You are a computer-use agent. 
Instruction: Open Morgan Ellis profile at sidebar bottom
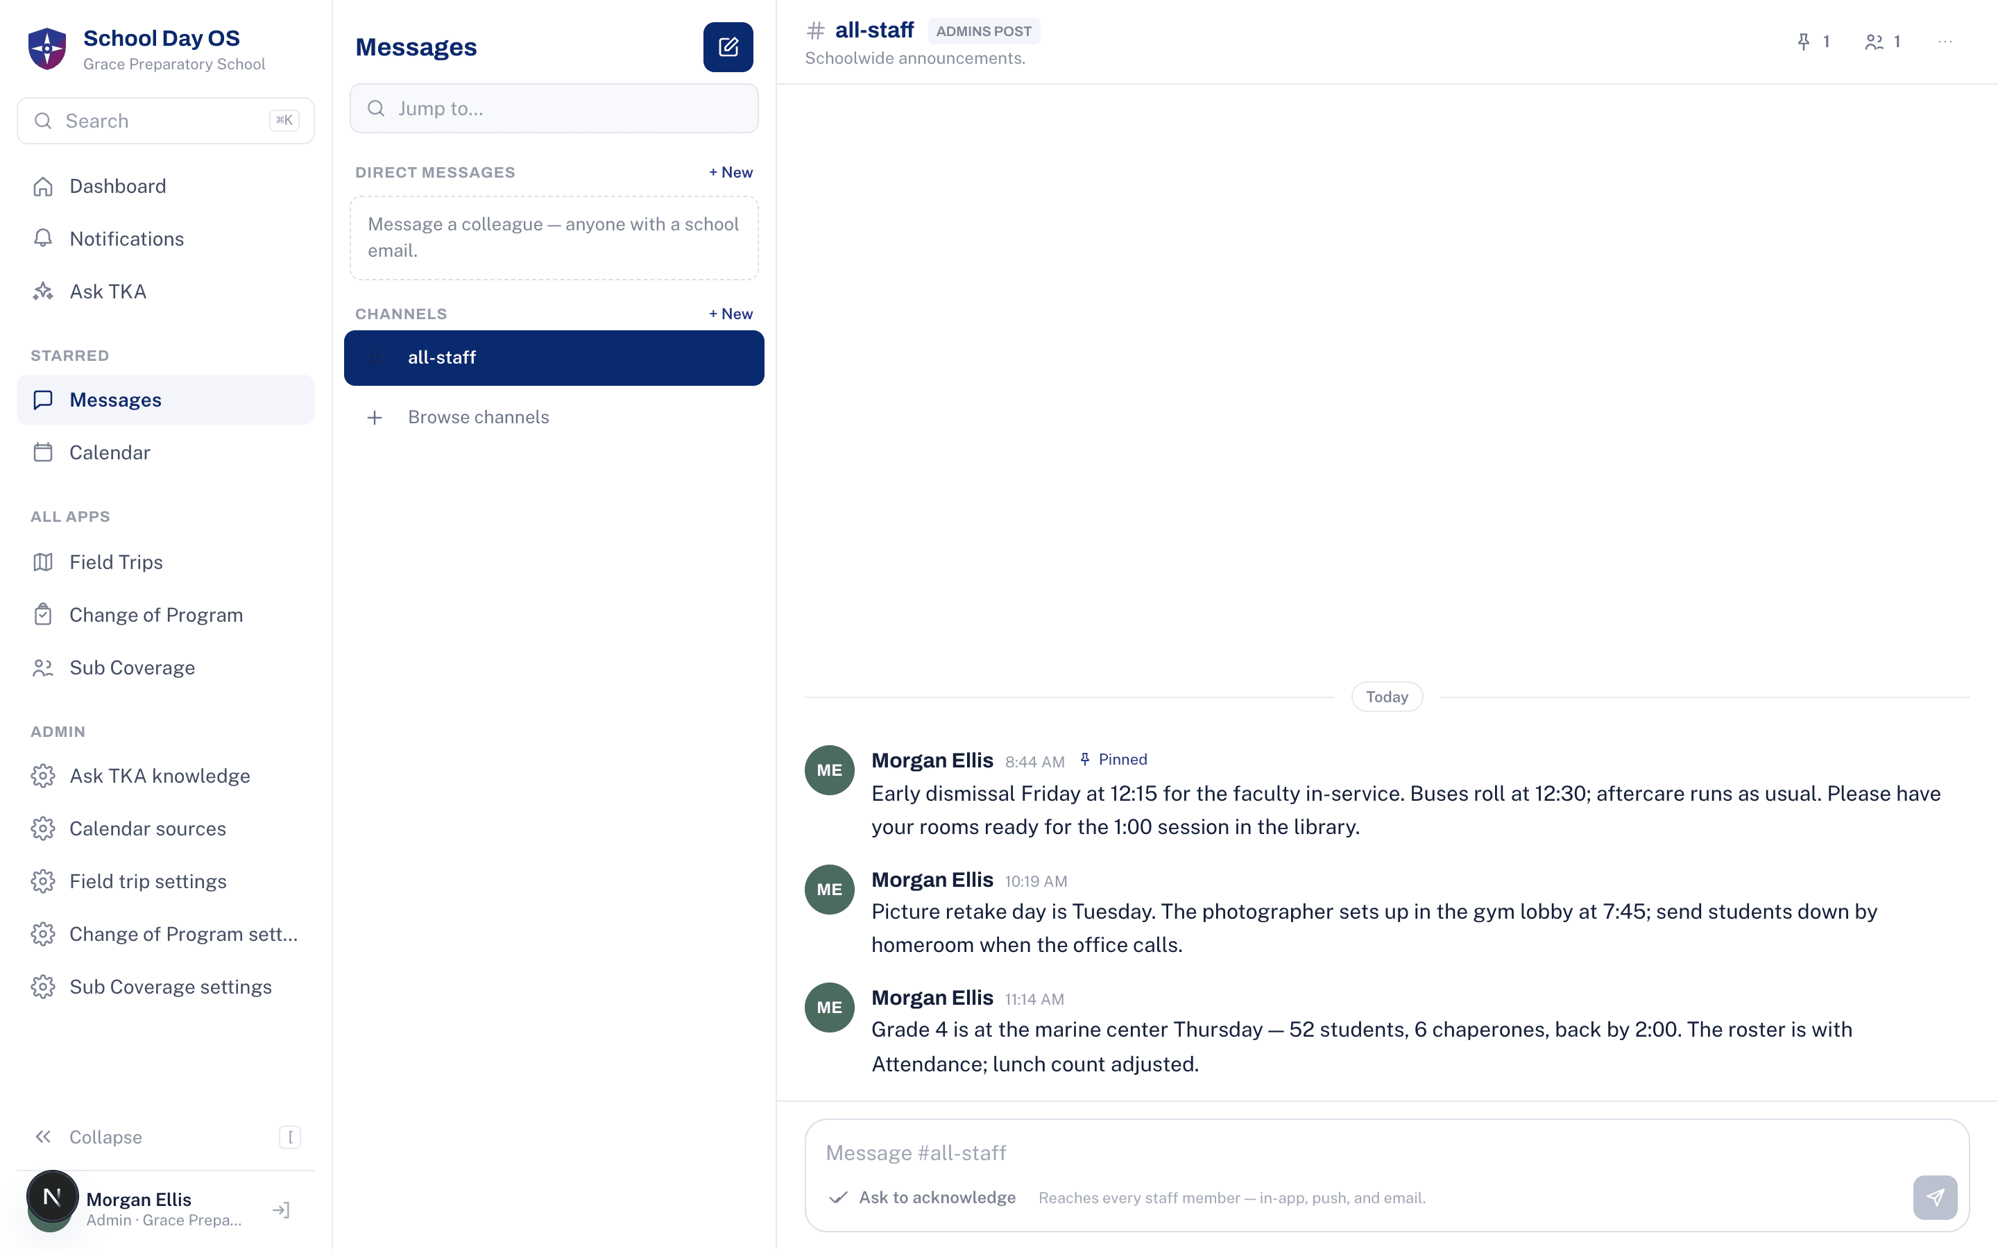coord(140,1209)
